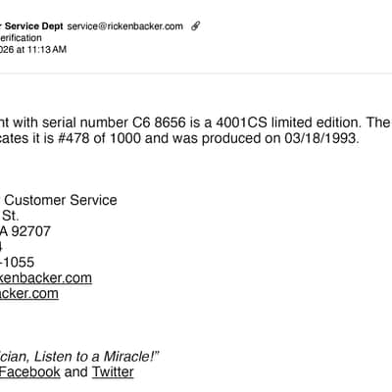
Task: Open the Facebook link
Action: coord(30,372)
